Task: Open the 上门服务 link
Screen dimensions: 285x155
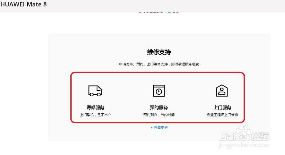Action: tap(222, 107)
